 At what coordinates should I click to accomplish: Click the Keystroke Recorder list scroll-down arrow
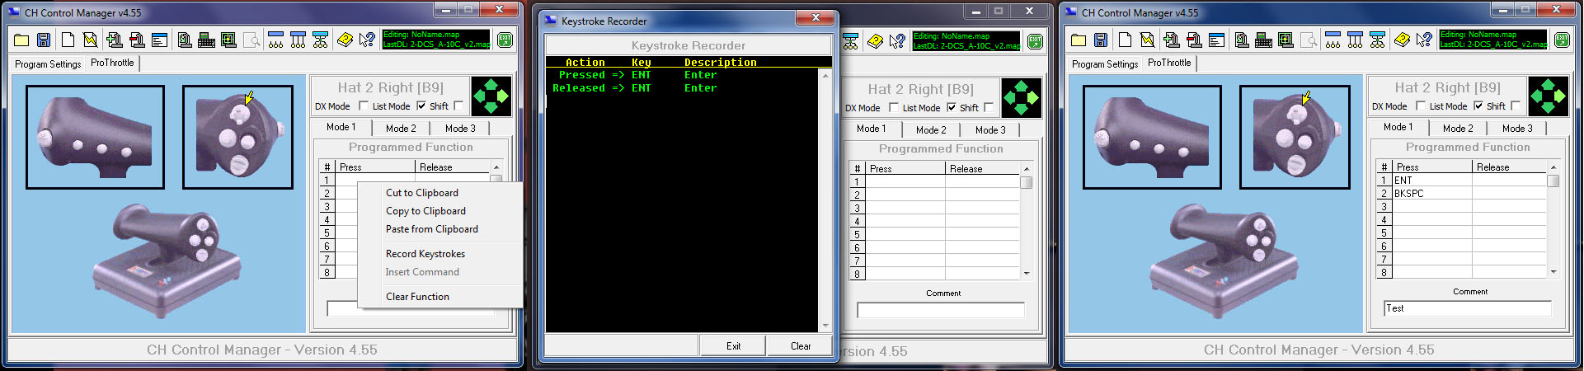(825, 326)
